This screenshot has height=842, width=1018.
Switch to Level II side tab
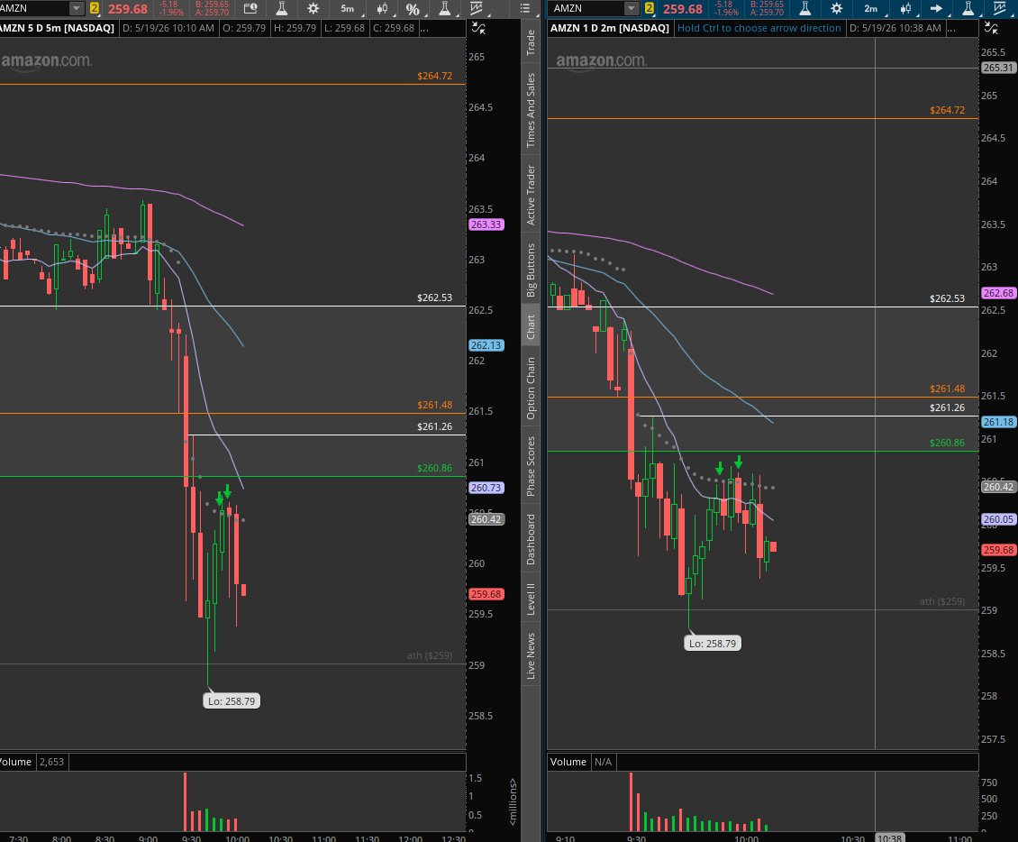click(x=531, y=599)
